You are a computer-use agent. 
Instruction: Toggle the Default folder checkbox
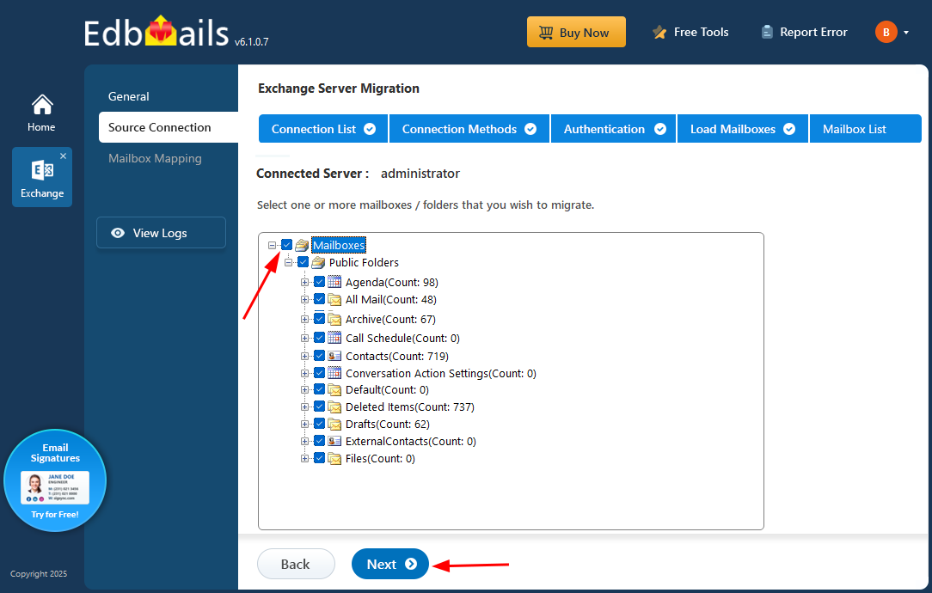(319, 389)
